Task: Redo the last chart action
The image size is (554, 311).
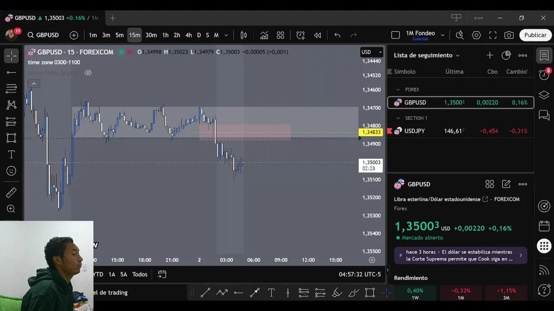Action: pos(354,35)
